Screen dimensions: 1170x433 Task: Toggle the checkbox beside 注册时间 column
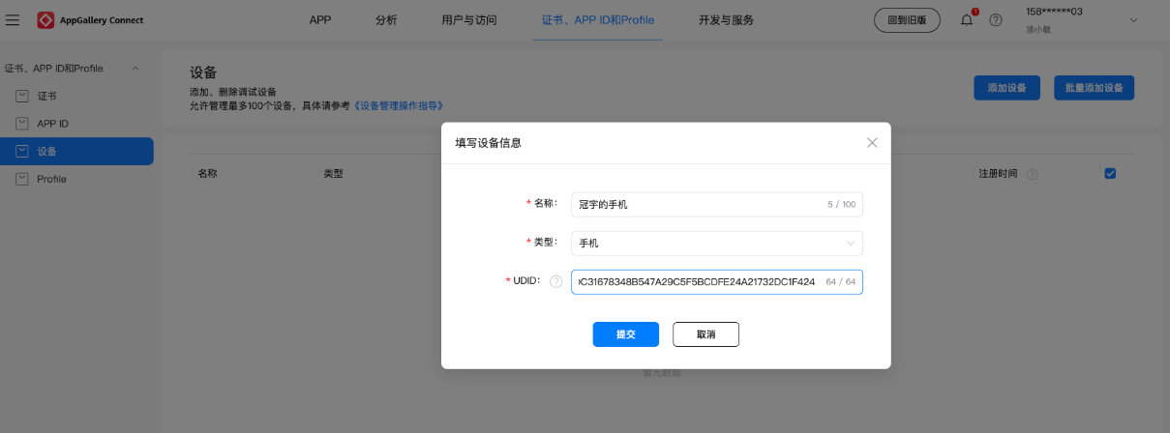coord(1110,173)
